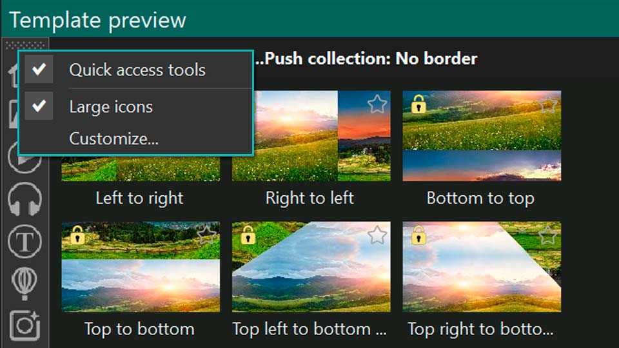Click the lock on Top left to bottom
Viewport: 619px width, 348px height.
point(248,235)
